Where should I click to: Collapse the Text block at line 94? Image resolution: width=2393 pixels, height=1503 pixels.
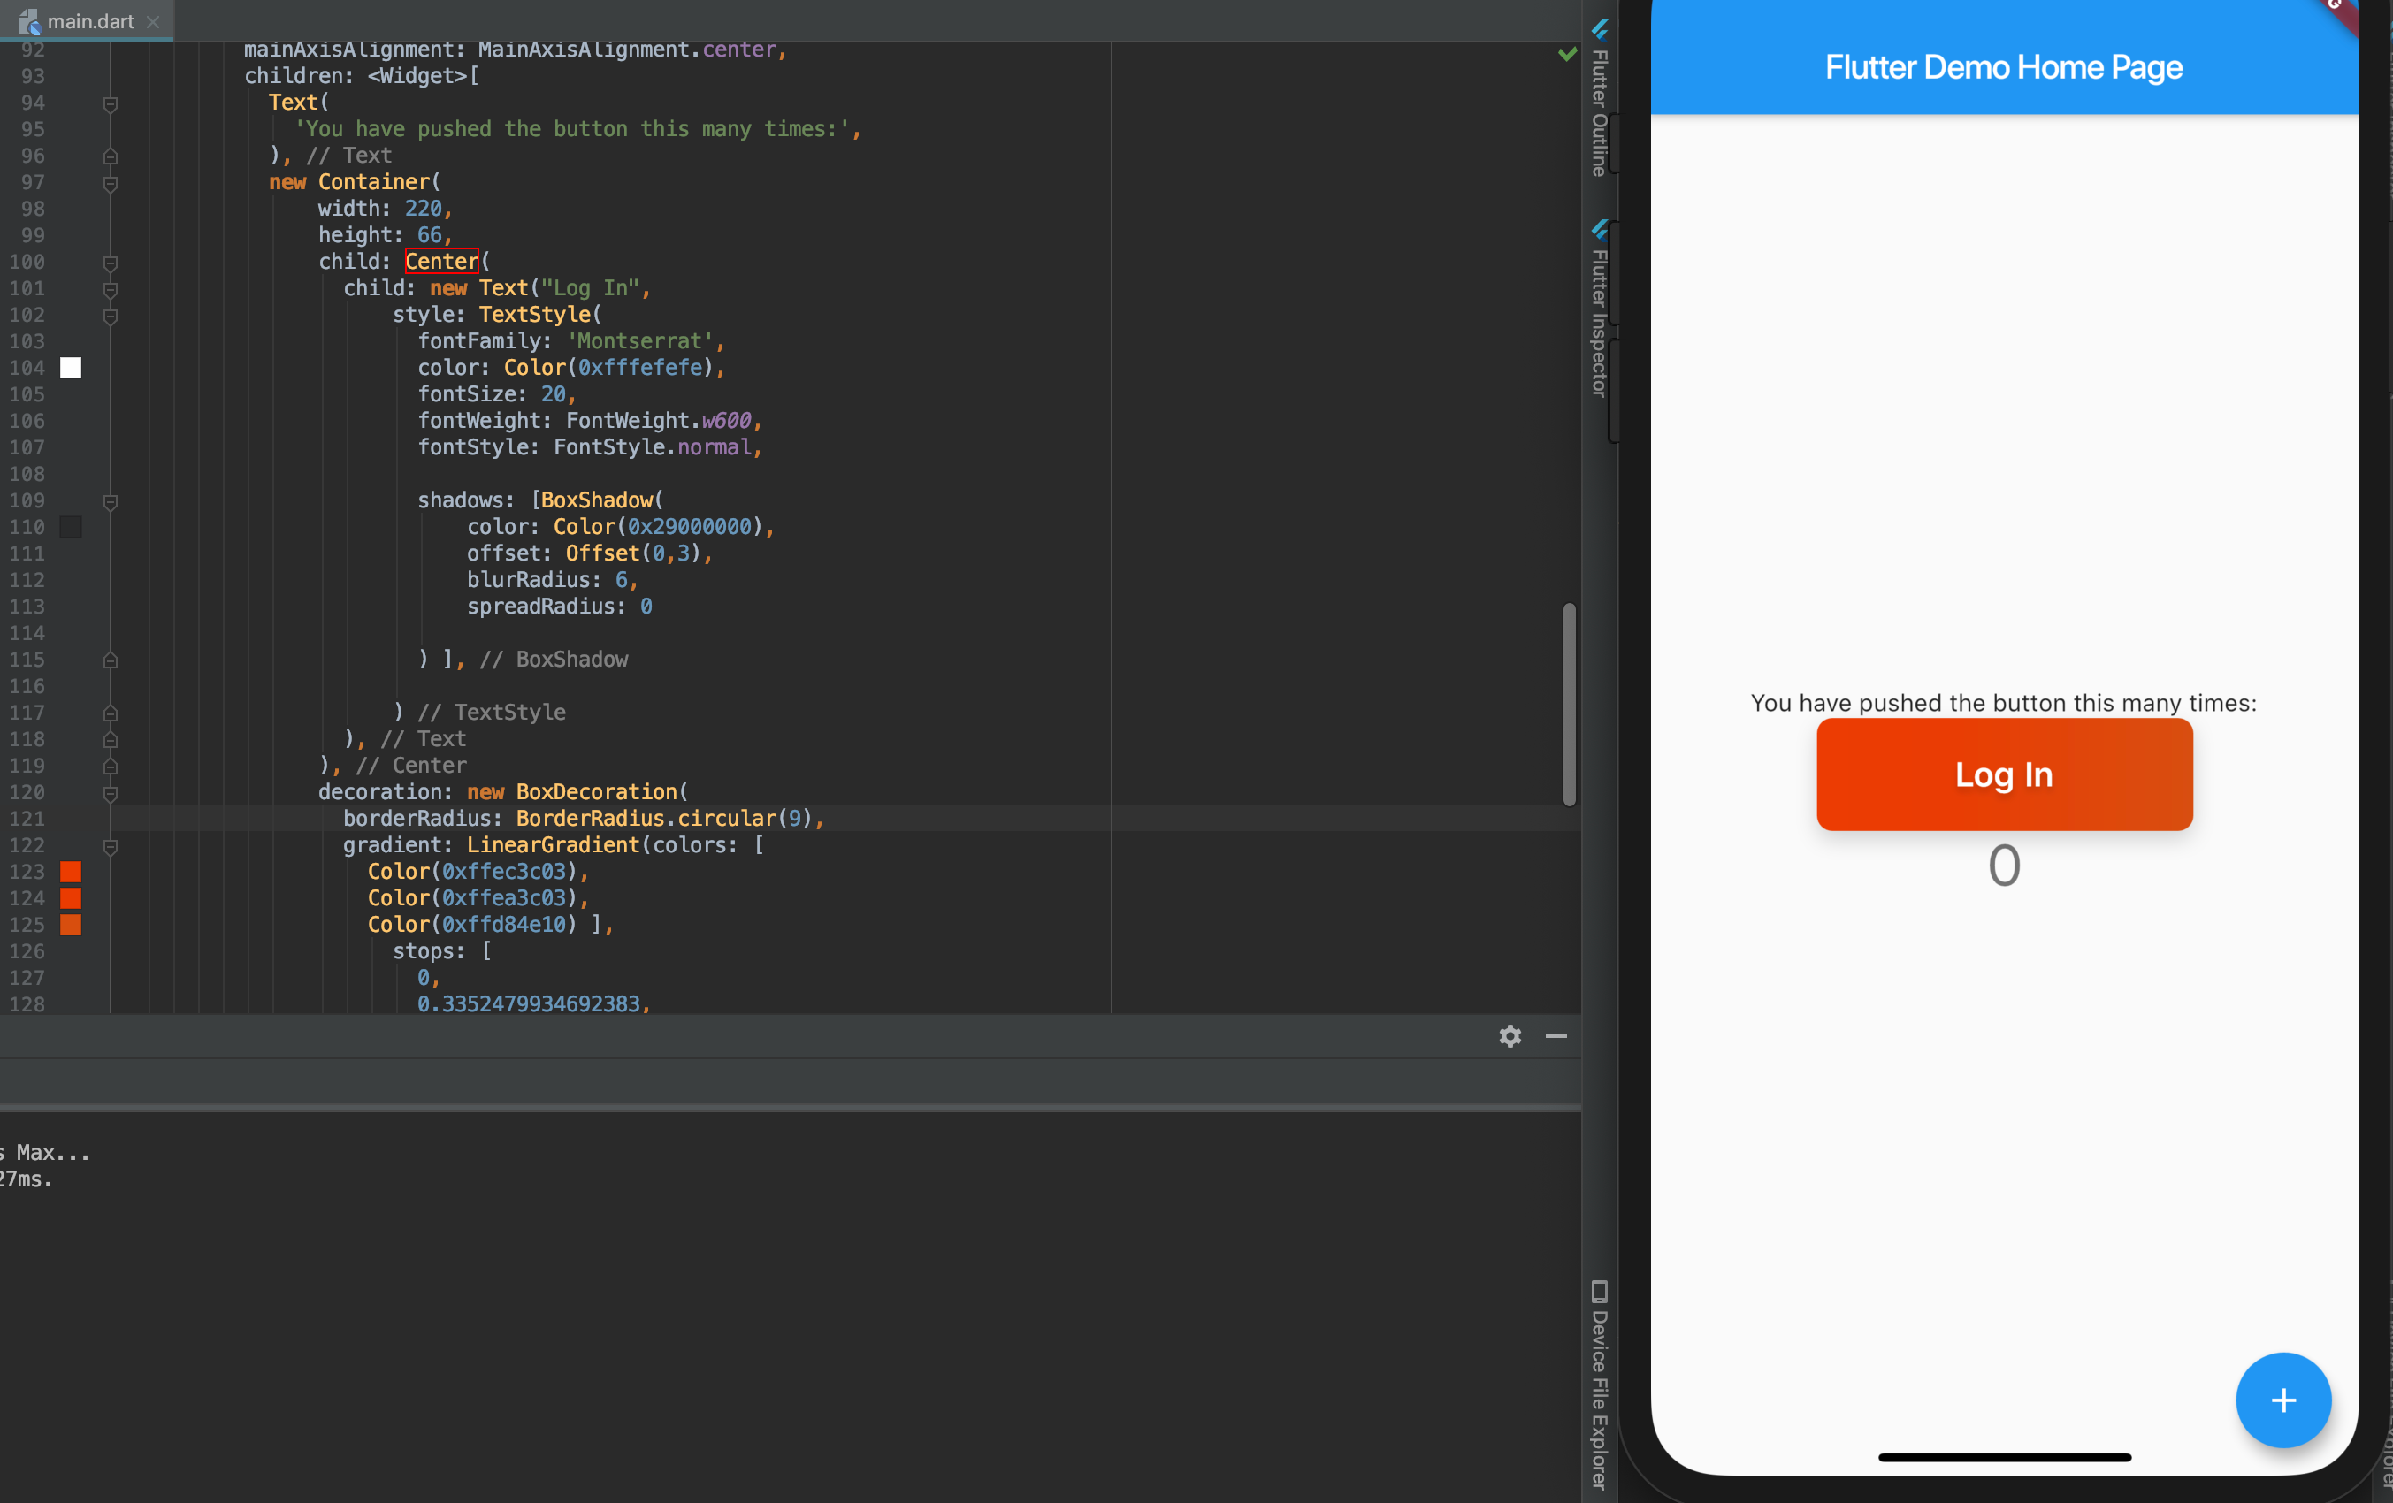pos(111,103)
